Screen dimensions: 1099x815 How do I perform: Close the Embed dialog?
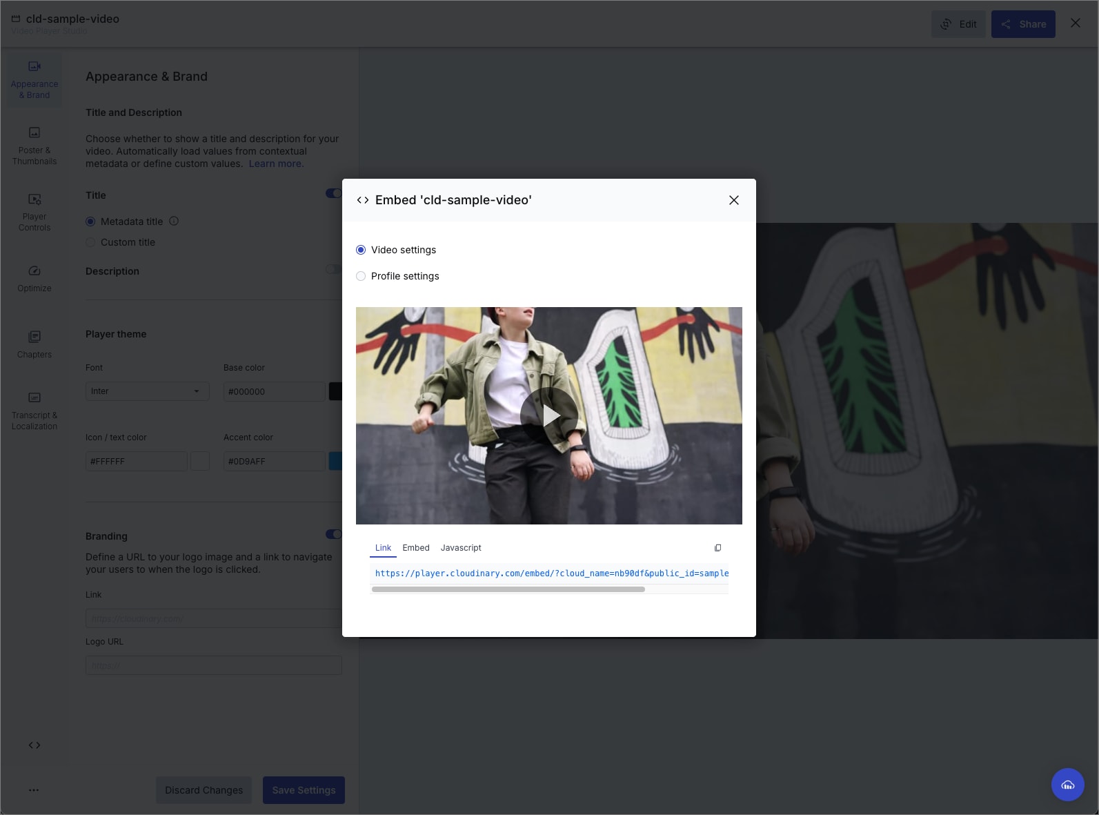click(x=734, y=200)
